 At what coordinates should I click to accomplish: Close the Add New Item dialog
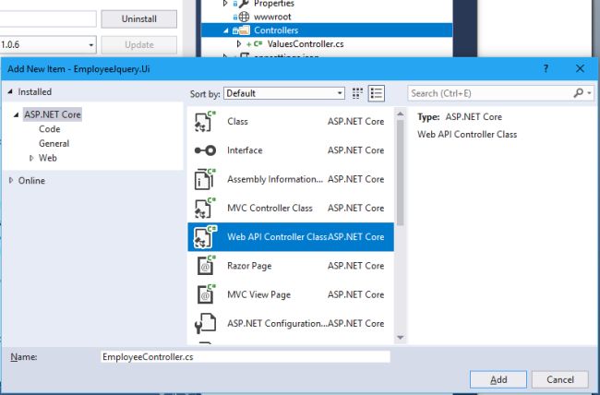[580, 68]
